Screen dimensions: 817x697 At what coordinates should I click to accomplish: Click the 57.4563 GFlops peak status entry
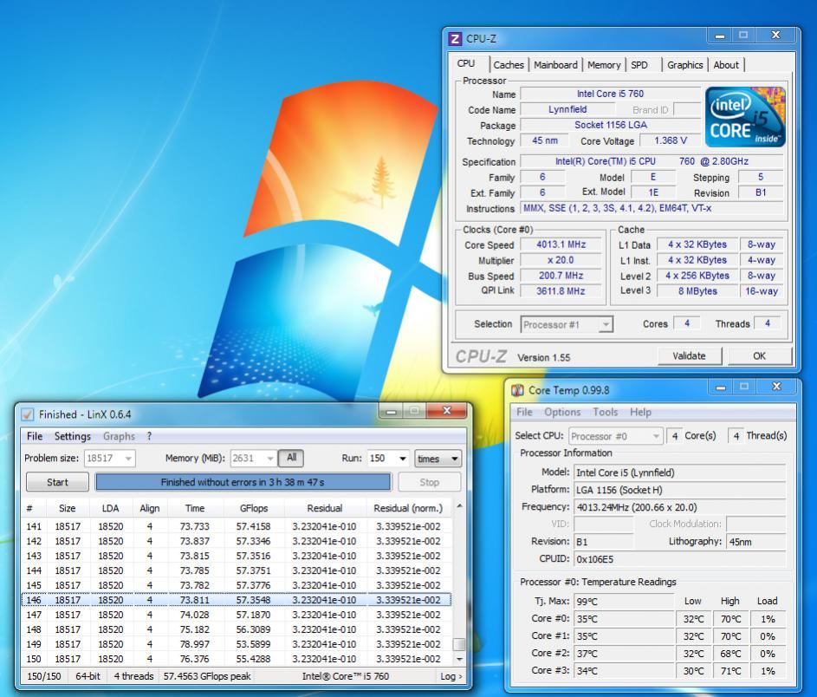(x=207, y=676)
